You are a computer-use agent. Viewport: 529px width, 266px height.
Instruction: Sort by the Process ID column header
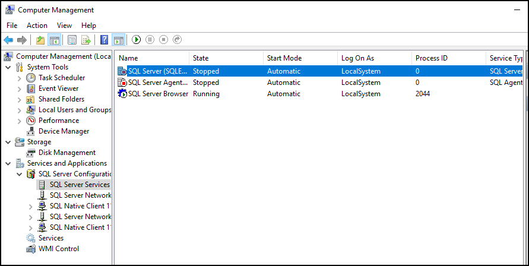(449, 58)
